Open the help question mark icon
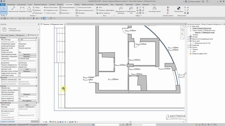Viewport: 225px width, 126px height. point(207,1)
